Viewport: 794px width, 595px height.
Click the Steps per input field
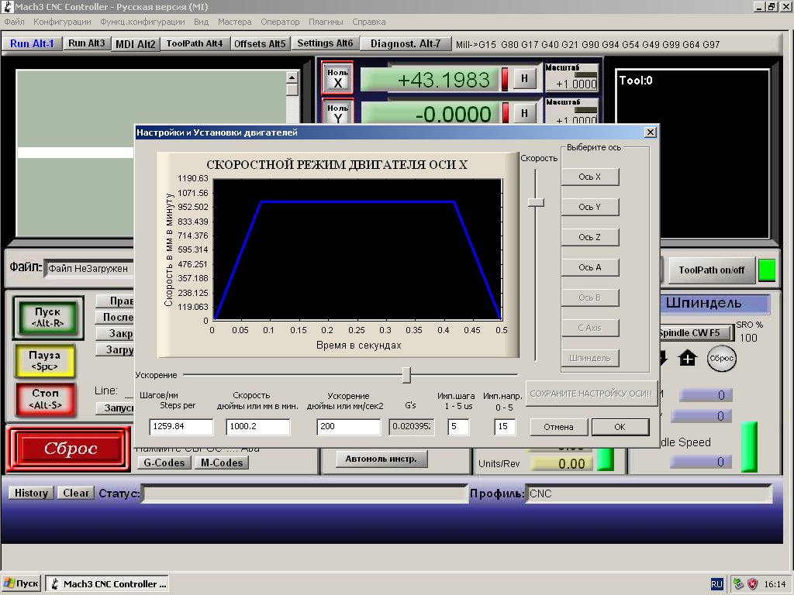pyautogui.click(x=181, y=427)
